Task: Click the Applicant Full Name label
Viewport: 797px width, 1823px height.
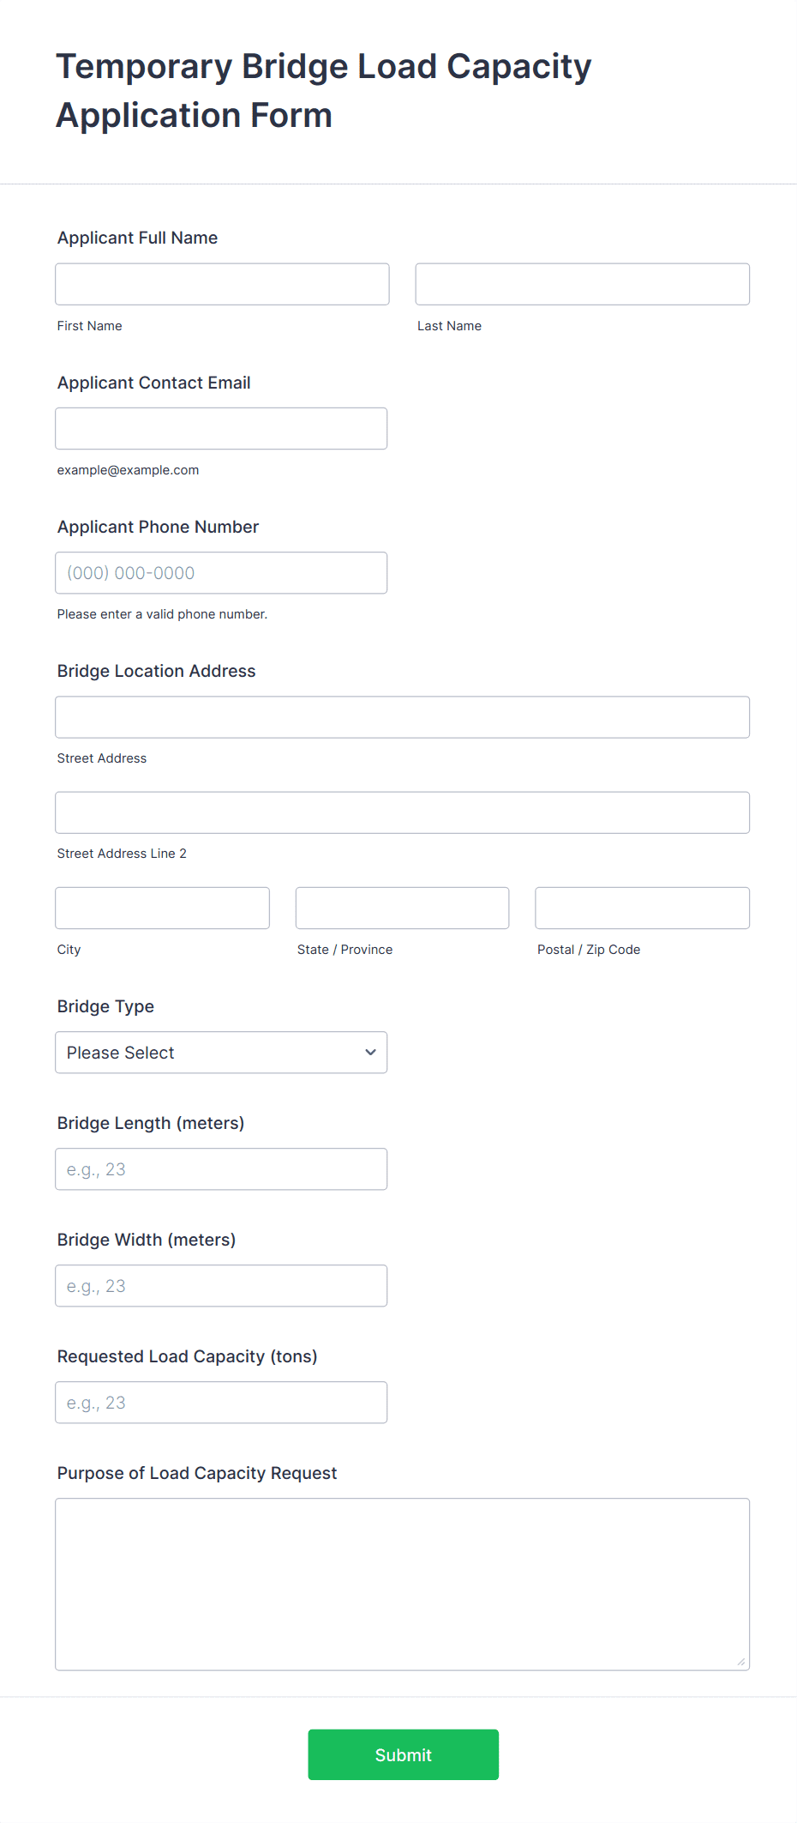Action: click(x=137, y=238)
